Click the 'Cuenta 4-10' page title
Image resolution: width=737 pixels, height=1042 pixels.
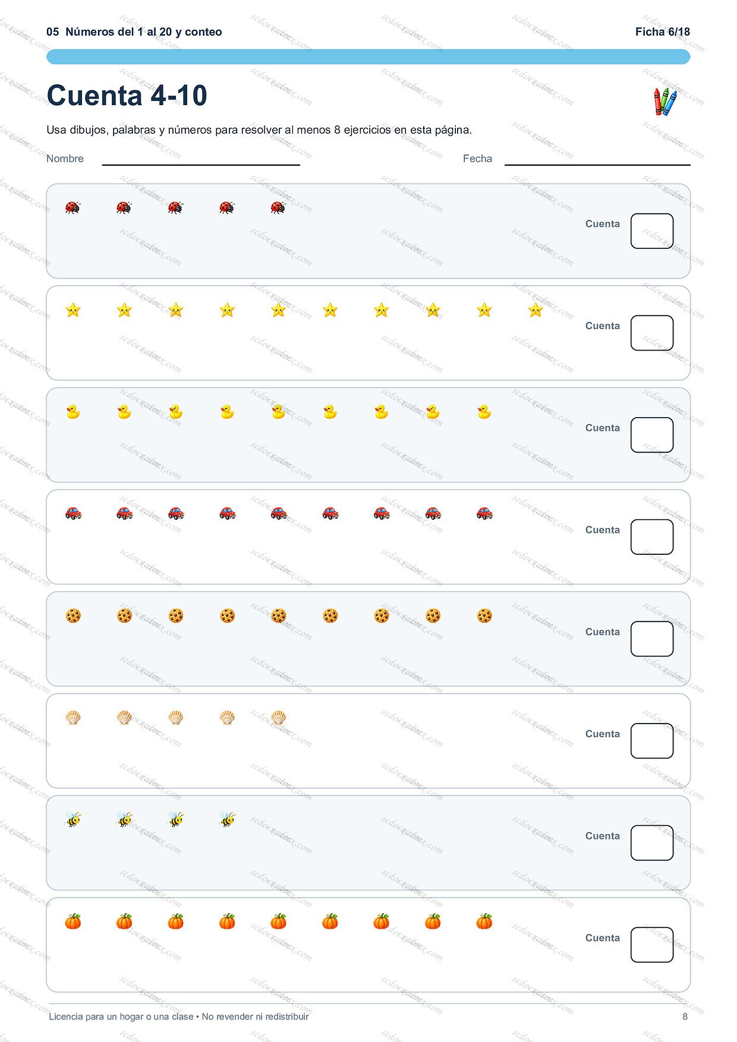coord(127,96)
